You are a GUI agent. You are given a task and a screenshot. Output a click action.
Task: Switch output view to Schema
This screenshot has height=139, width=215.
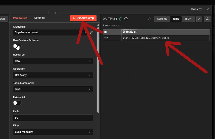point(162,19)
